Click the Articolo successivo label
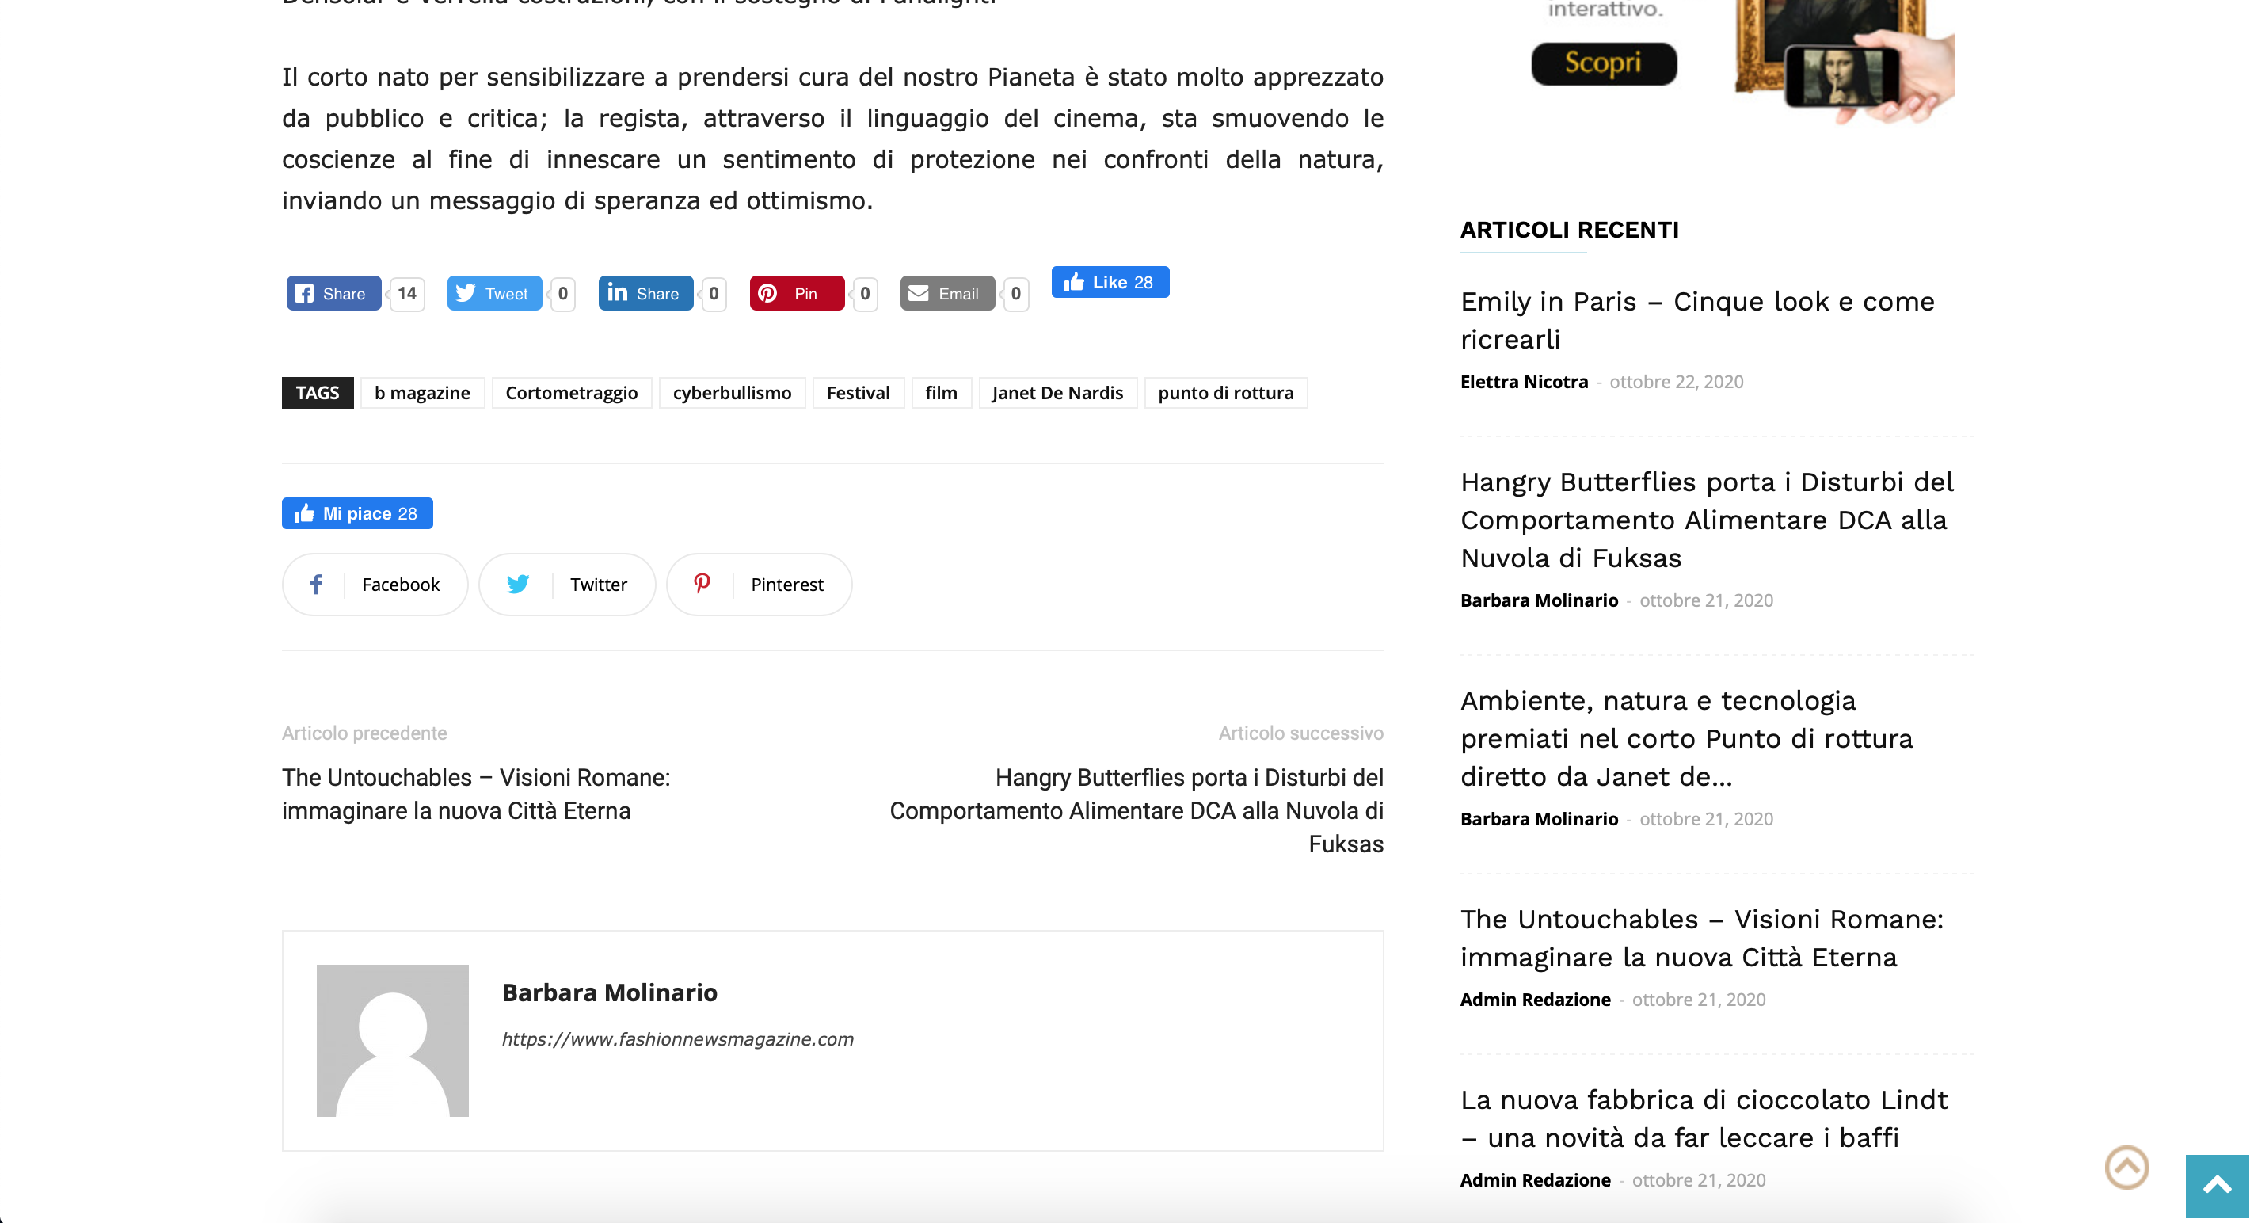The height and width of the screenshot is (1223, 2254). pyautogui.click(x=1300, y=733)
